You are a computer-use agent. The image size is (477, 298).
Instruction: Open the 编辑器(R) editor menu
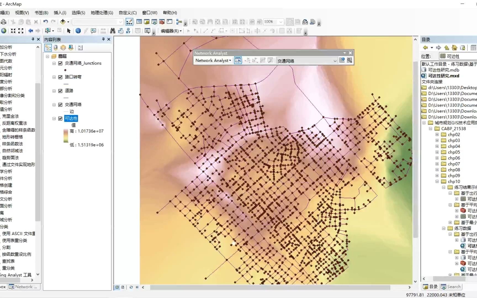click(x=171, y=31)
